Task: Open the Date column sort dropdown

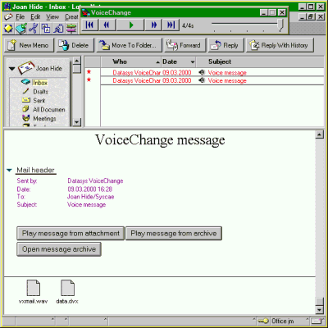Action: click(x=193, y=62)
